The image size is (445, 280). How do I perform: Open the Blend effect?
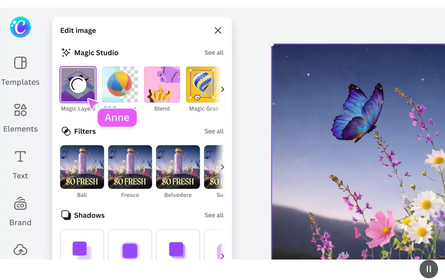pos(162,84)
